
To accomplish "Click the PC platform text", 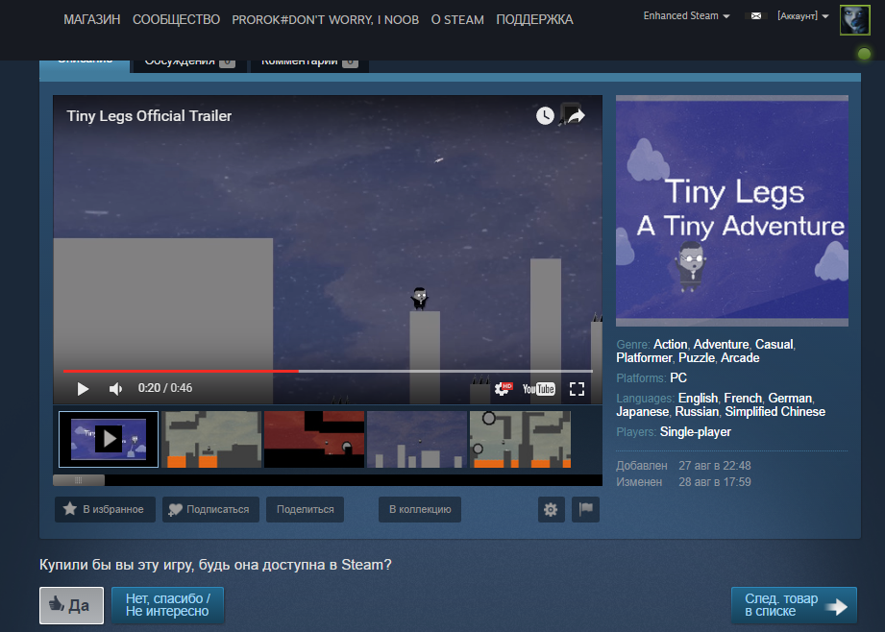I will pos(677,378).
